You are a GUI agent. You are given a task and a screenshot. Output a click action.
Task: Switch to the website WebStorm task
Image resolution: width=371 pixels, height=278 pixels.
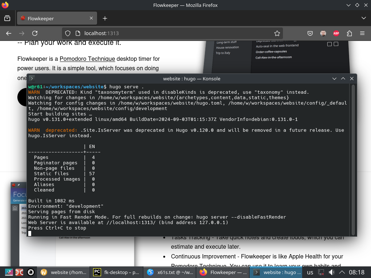[x=63, y=272]
